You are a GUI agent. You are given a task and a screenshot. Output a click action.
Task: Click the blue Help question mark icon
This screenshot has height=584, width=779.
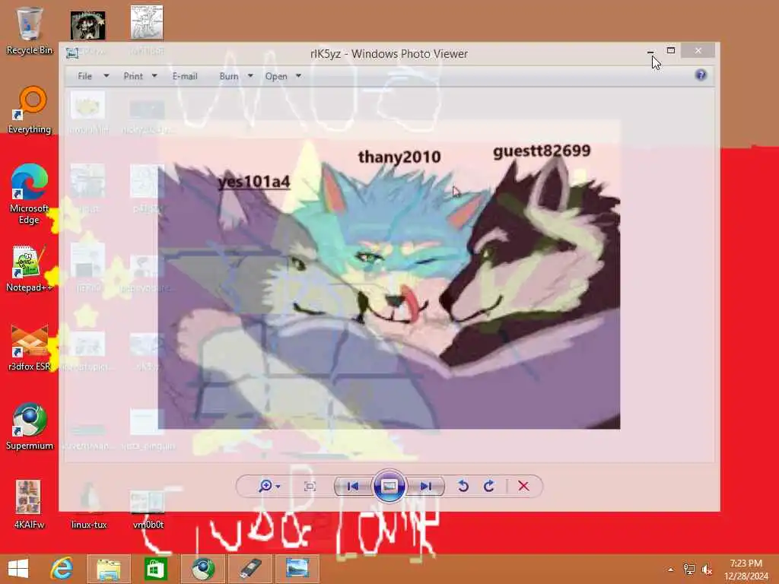click(x=701, y=75)
